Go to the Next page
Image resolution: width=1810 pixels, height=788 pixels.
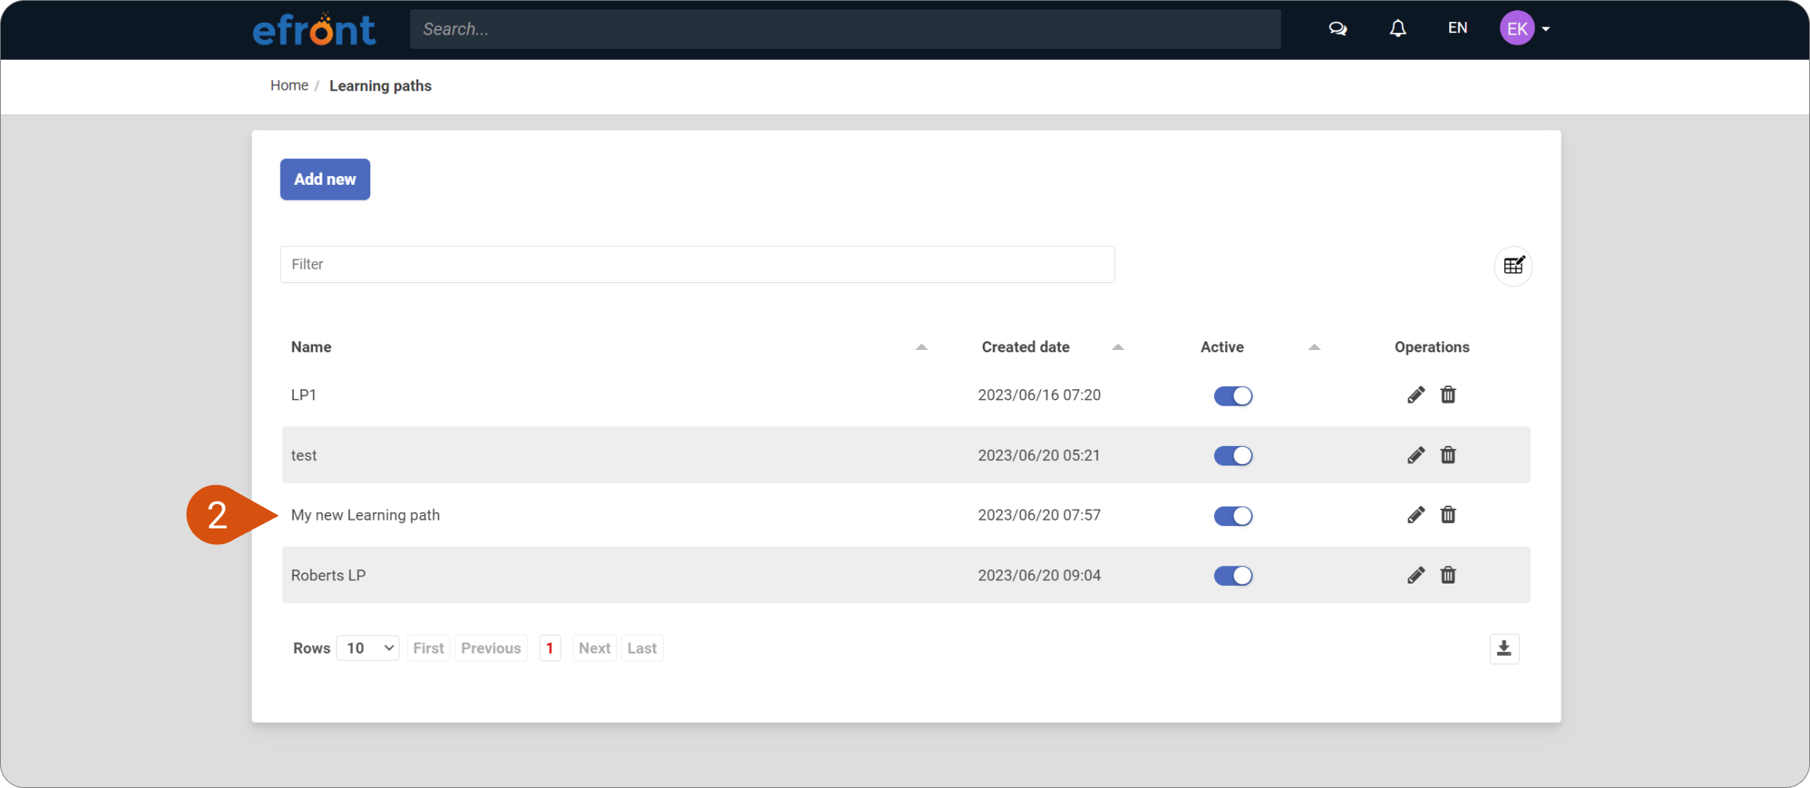click(x=594, y=648)
